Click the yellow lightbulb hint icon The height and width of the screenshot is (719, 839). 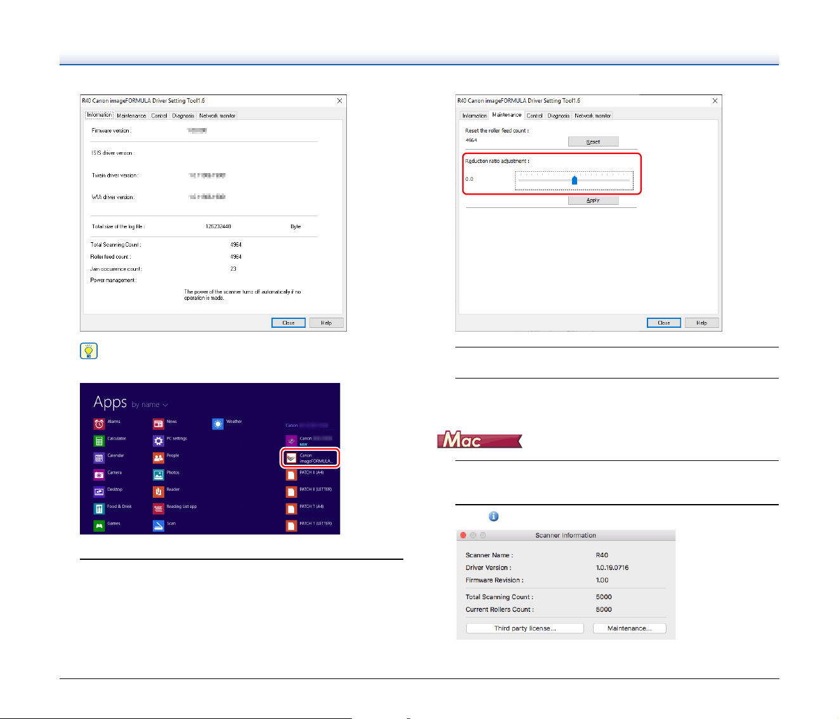(x=89, y=351)
